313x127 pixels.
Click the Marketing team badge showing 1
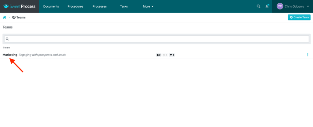tap(172, 55)
